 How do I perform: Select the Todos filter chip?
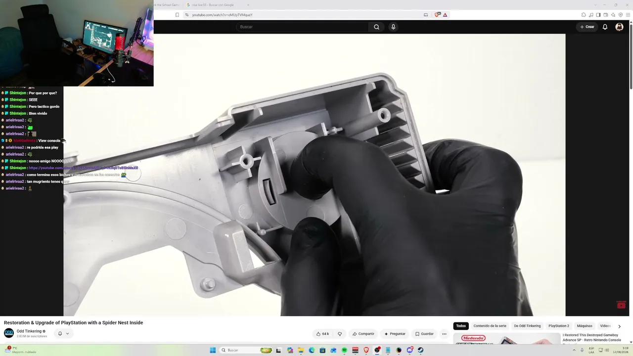tap(461, 326)
